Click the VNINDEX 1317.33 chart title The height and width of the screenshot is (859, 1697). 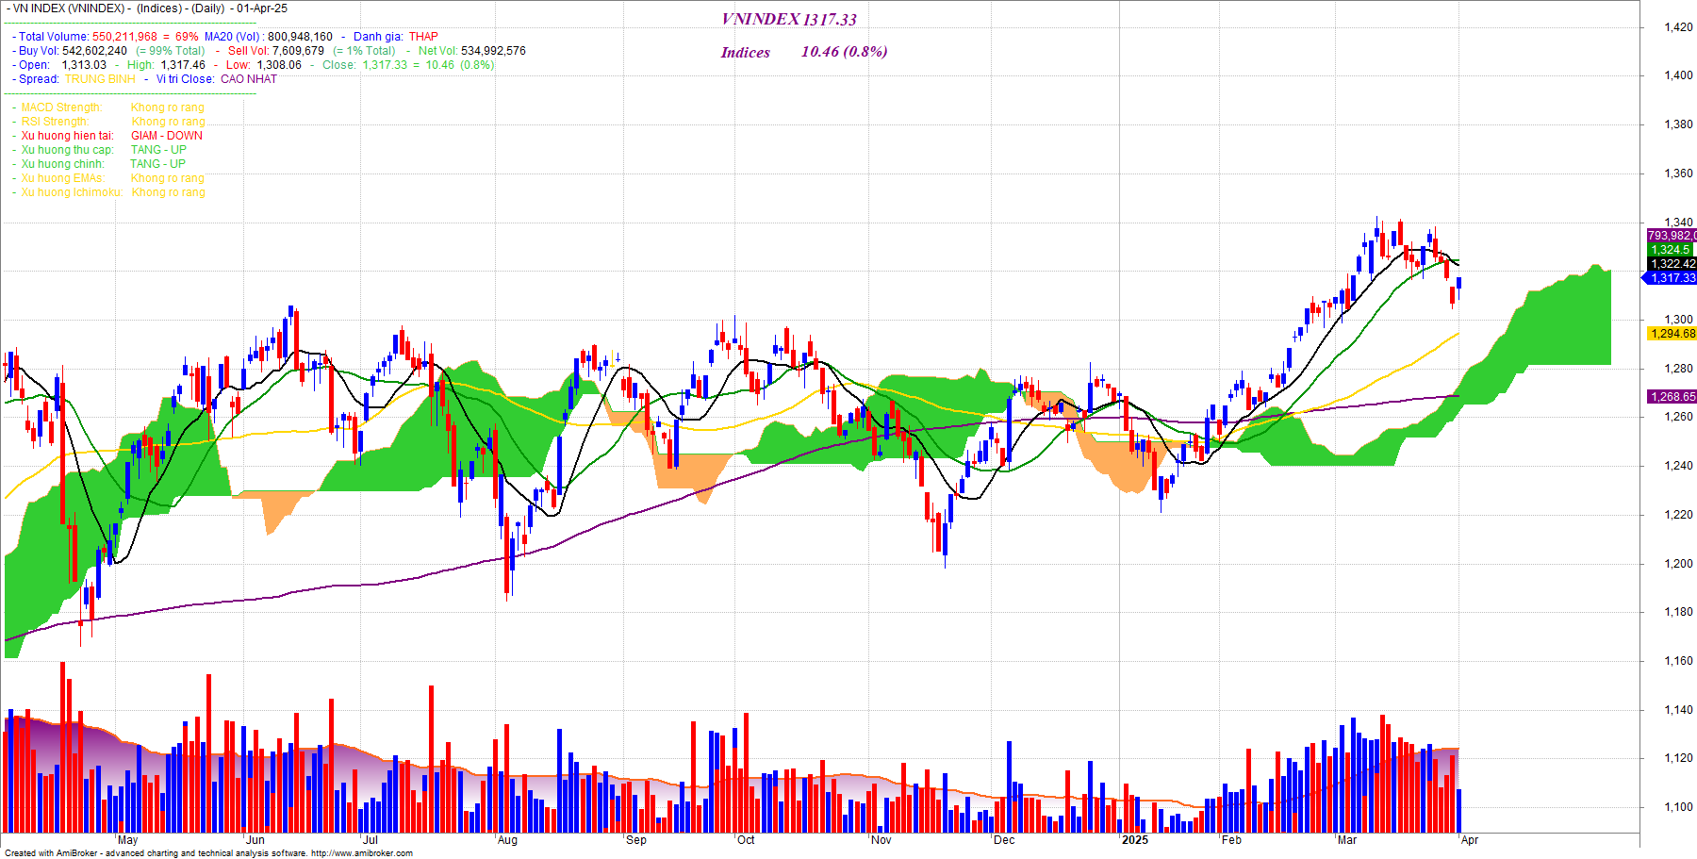click(789, 20)
